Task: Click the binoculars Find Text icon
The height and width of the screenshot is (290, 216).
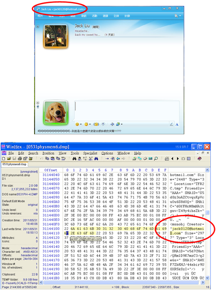Action: 74,159
